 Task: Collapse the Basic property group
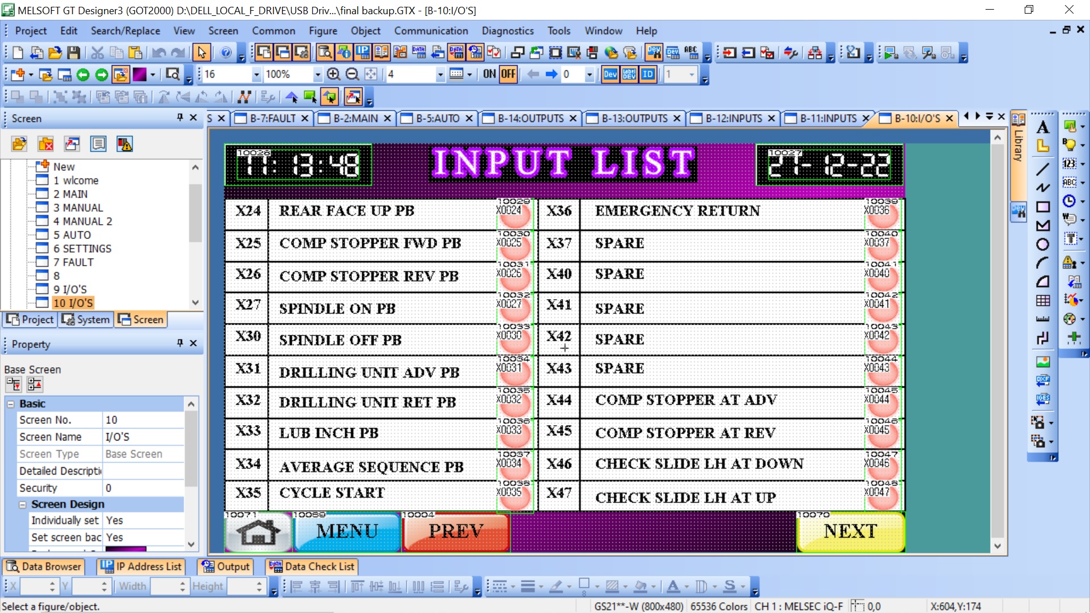11,404
